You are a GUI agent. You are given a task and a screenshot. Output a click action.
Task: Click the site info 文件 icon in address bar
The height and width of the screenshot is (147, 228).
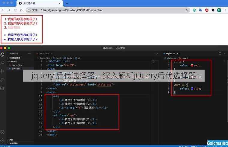[x=29, y=10]
